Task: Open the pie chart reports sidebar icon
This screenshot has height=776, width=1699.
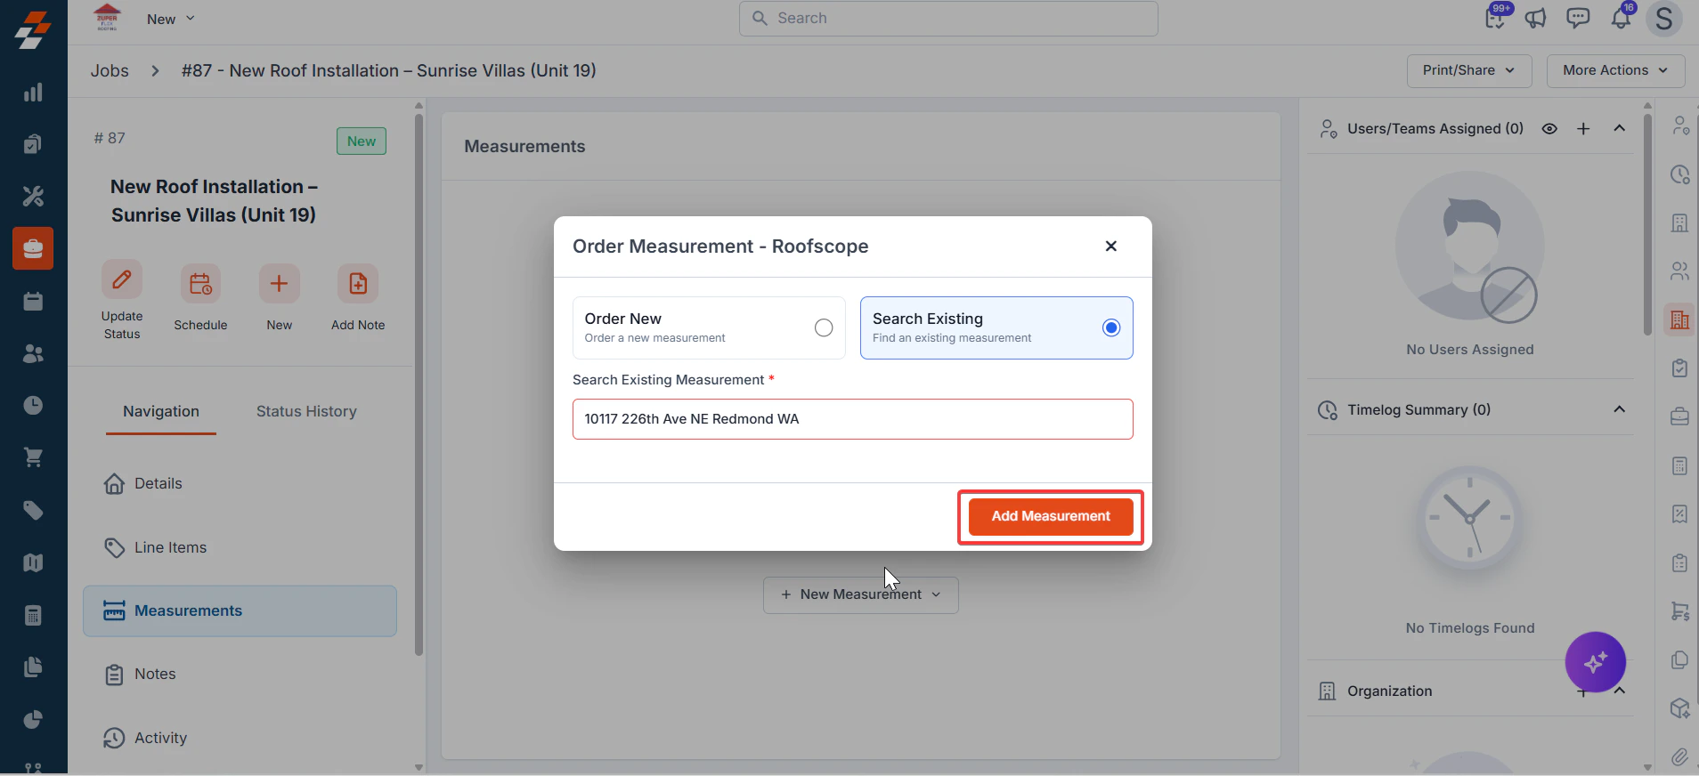Action: point(33,719)
